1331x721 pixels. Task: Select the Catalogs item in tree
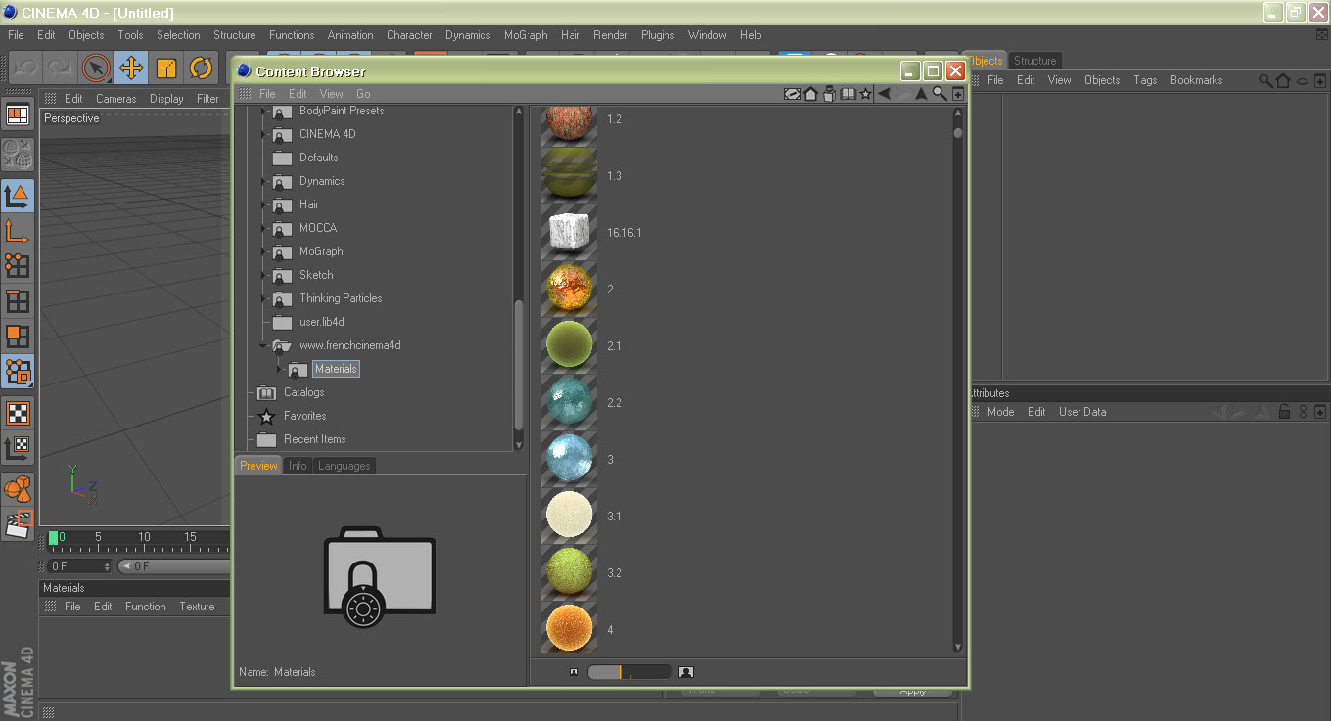303,392
